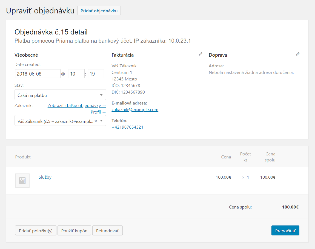
Task: Edit the Fakturácia billing details pencil icon
Action: pyautogui.click(x=201, y=54)
